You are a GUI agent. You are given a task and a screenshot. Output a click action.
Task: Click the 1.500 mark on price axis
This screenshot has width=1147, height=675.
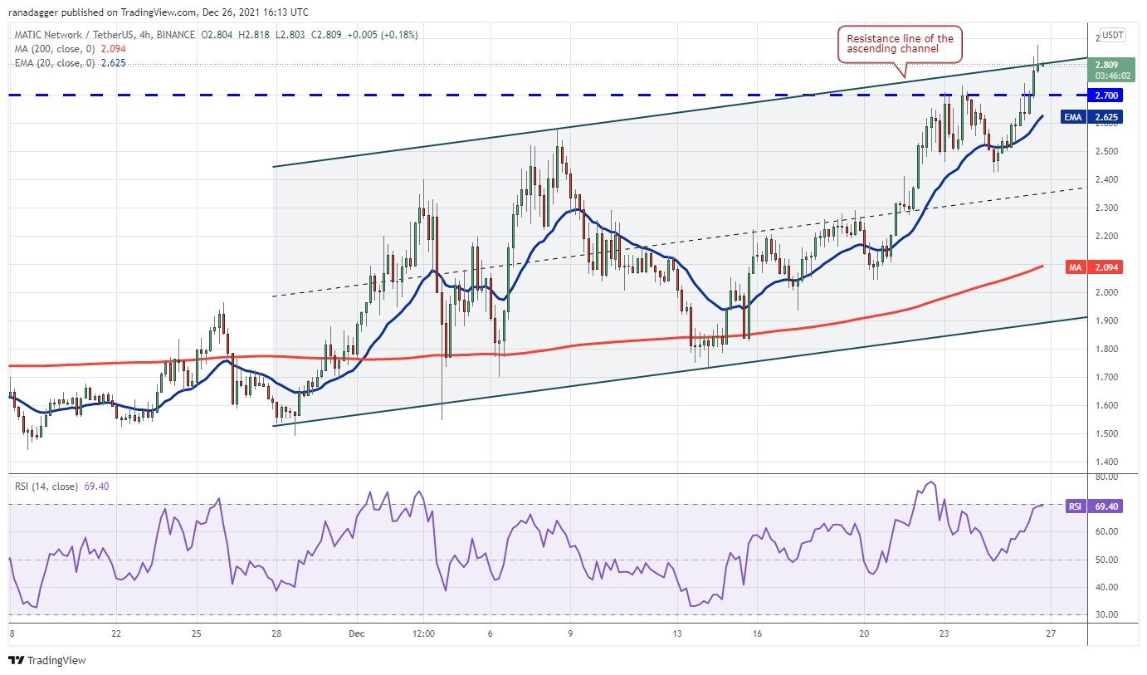click(1106, 433)
